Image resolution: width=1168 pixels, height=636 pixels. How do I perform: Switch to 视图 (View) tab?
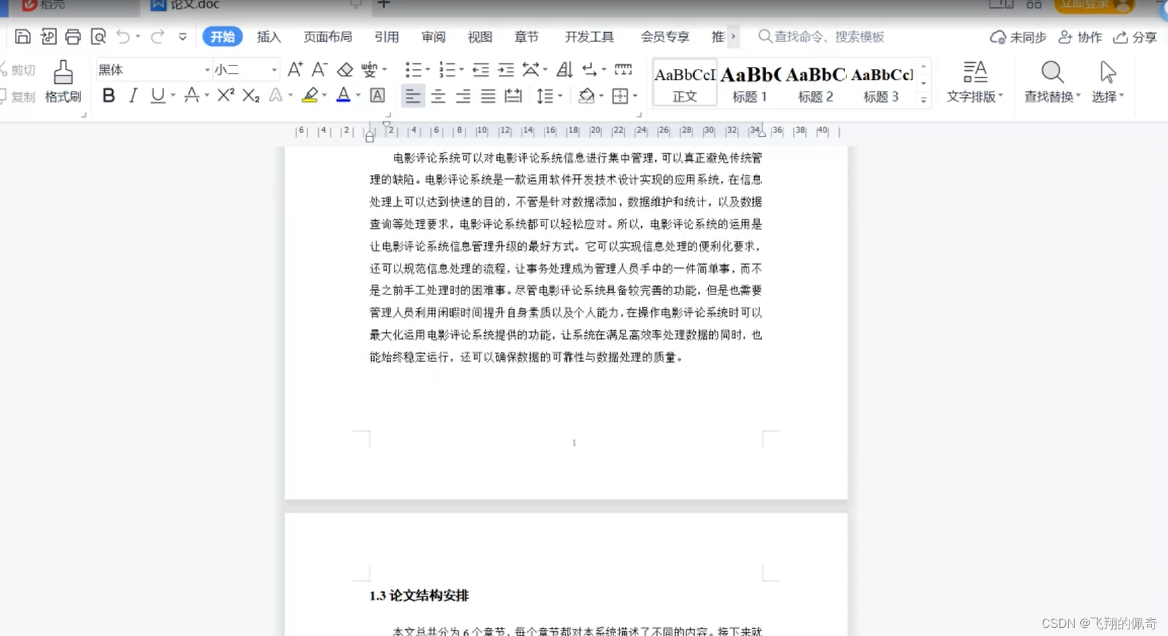coord(480,36)
